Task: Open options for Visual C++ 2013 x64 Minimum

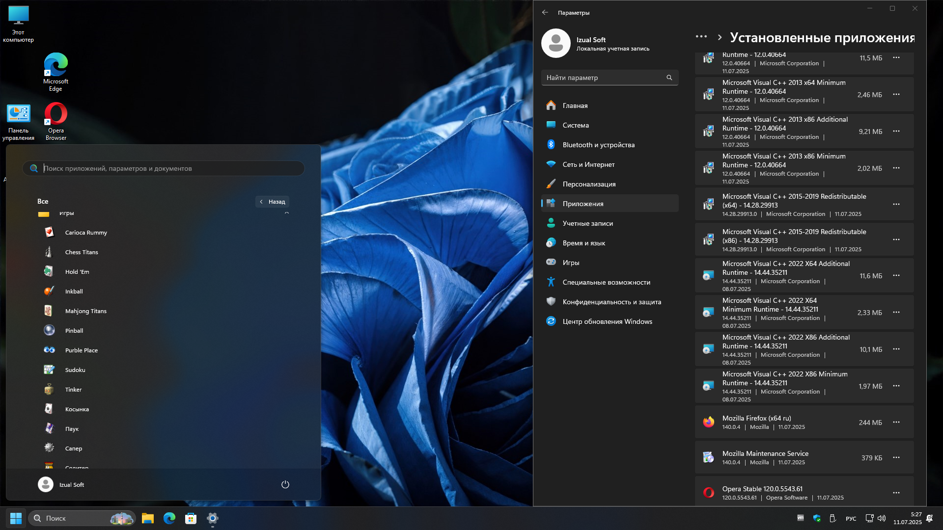Action: tap(896, 94)
